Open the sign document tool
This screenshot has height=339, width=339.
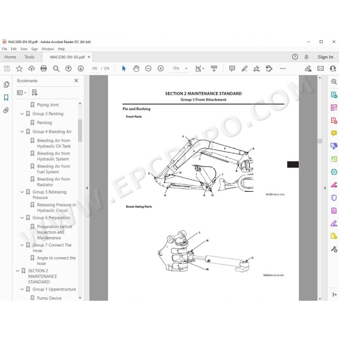click(x=257, y=69)
